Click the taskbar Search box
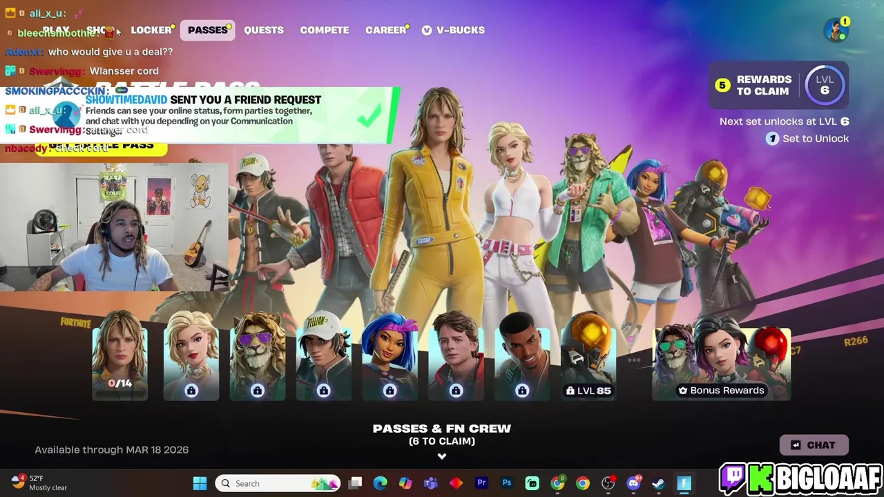Screen dimensions: 884x497 (278, 483)
